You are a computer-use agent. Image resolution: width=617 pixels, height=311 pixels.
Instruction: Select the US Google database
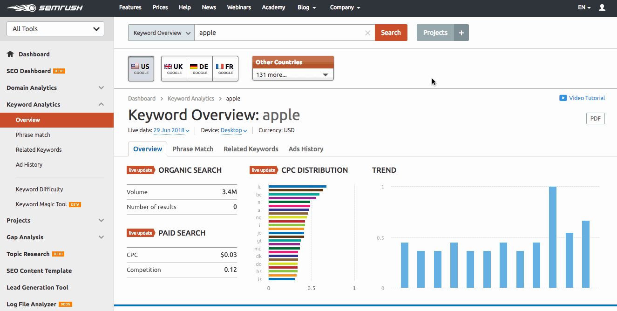click(x=141, y=69)
